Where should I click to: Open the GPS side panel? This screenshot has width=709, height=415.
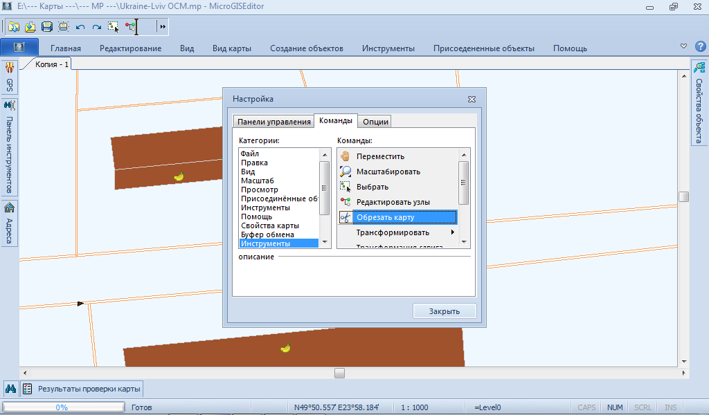[10, 77]
